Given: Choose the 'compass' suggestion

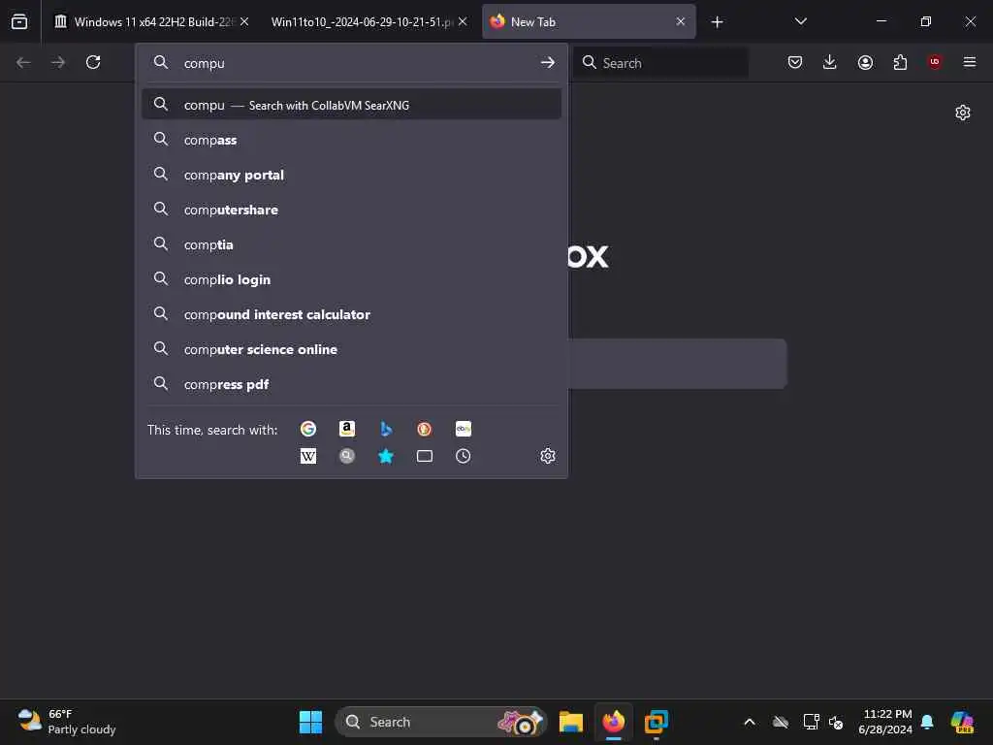Looking at the screenshot, I should pos(351,140).
